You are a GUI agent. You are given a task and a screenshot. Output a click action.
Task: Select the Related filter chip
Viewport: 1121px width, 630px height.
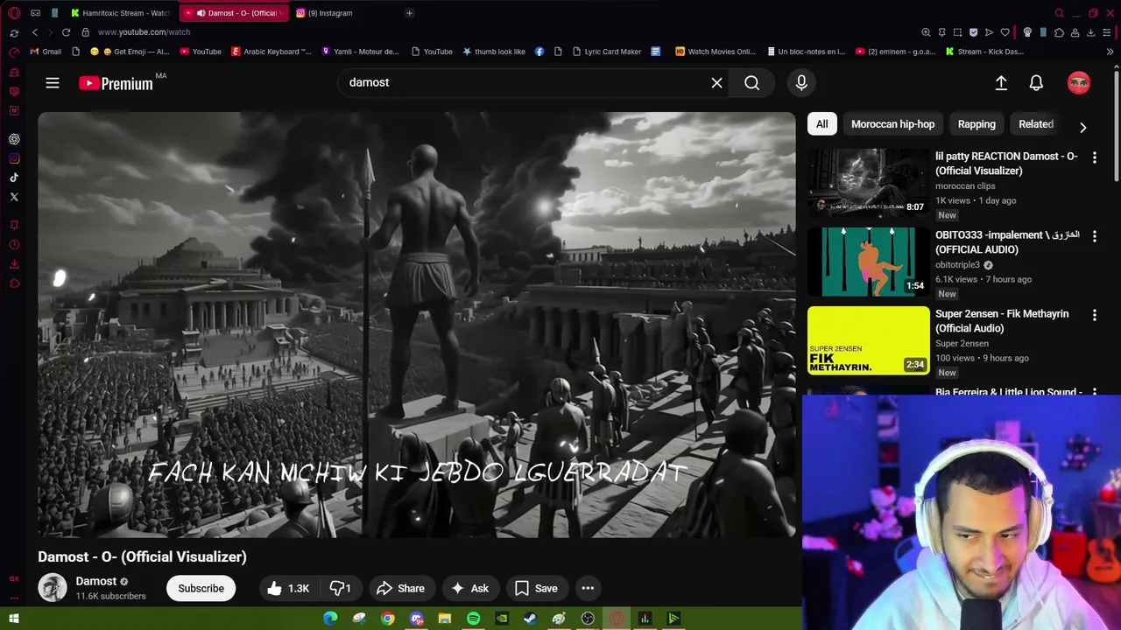click(1036, 124)
